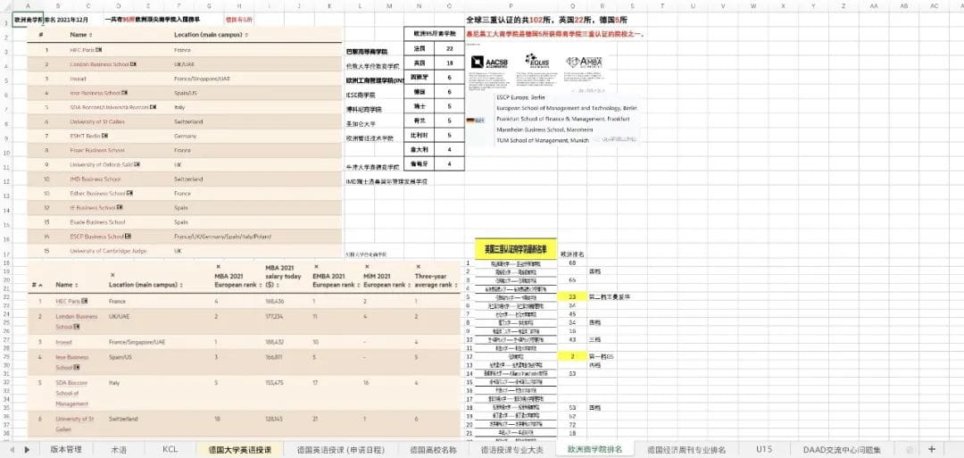Click cell A1 with 欧洲商学院排名 title
The width and height of the screenshot is (964, 458).
pos(29,20)
